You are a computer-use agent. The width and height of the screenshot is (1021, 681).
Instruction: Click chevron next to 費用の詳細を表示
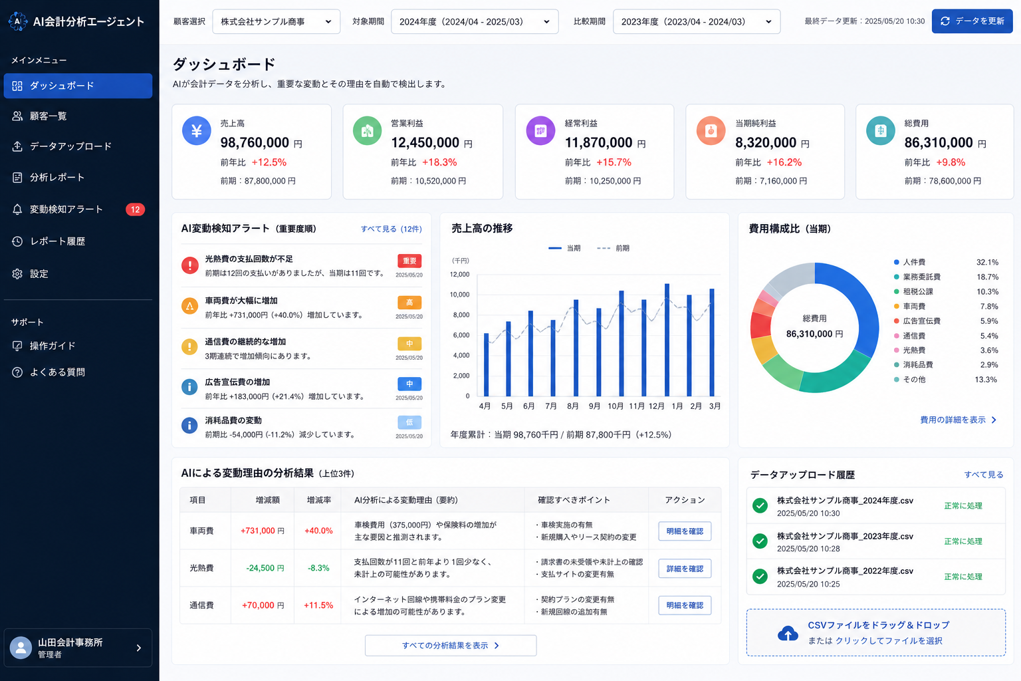click(994, 420)
